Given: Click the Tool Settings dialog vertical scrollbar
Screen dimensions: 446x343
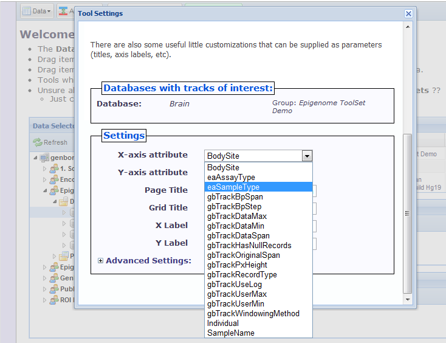Looking at the screenshot, I should 408,213.
